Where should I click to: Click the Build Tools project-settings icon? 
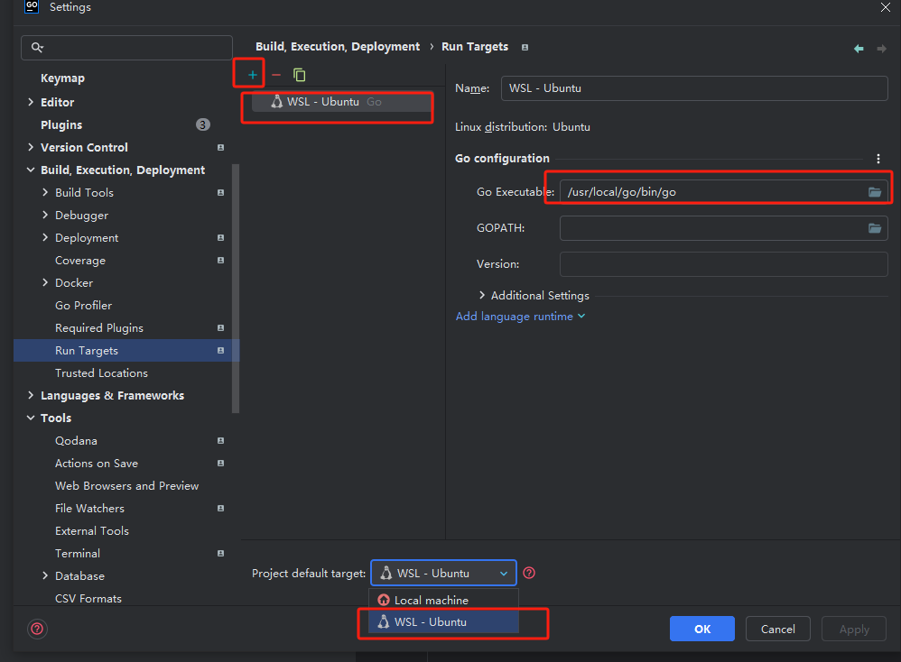(x=220, y=192)
